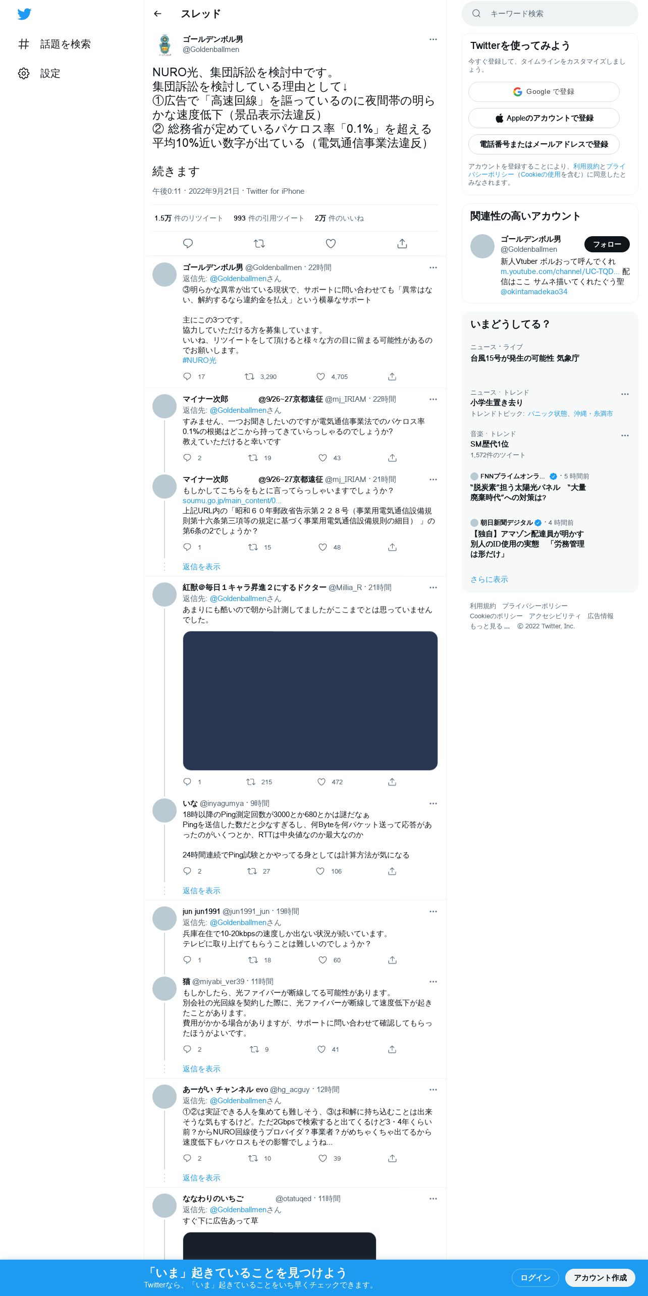Open the image attached to @Millia_R's reply
The image size is (648, 1296).
click(x=310, y=700)
